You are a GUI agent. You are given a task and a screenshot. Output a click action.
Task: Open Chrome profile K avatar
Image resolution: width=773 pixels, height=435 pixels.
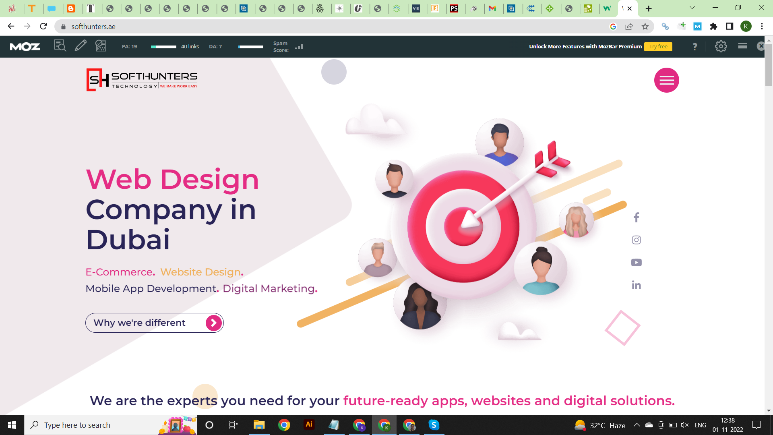click(746, 27)
